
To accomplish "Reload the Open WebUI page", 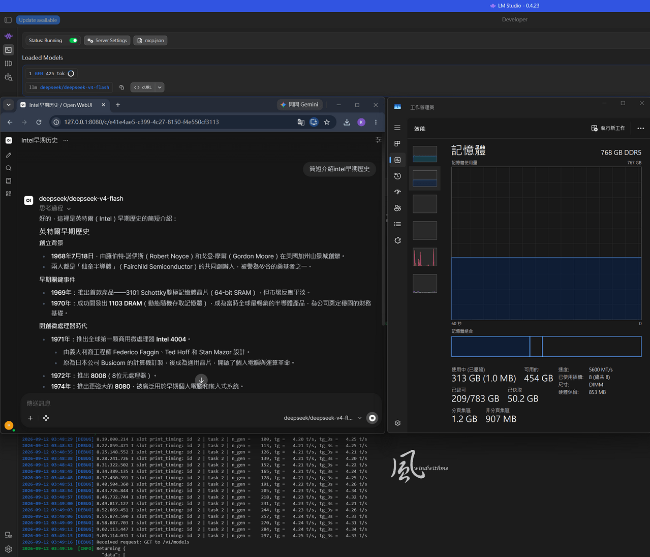I will coord(39,122).
